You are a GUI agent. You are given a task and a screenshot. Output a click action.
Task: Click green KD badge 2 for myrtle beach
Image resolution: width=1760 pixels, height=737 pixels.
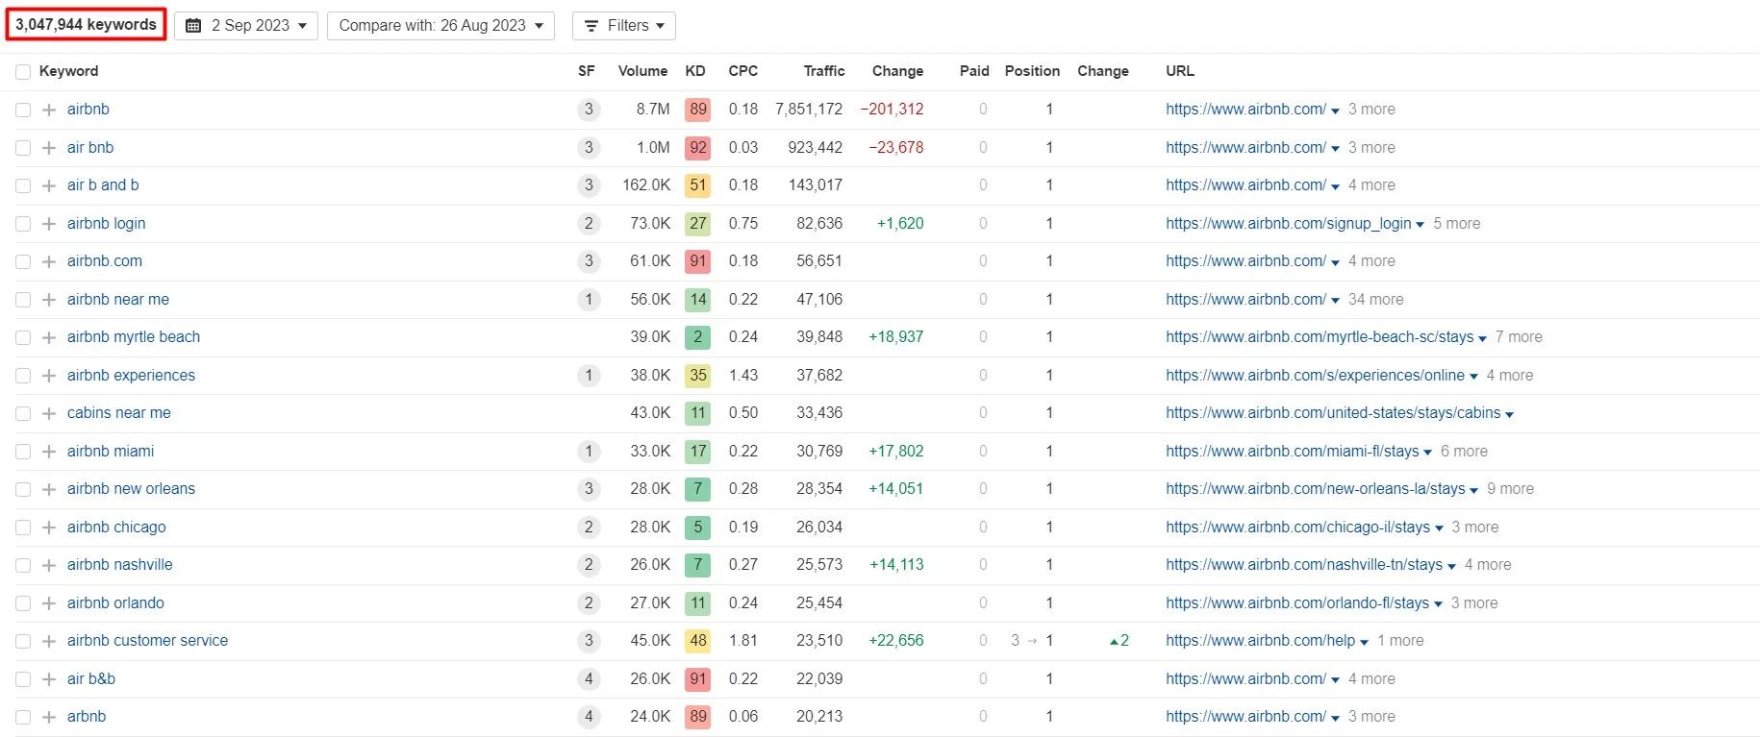point(697,337)
